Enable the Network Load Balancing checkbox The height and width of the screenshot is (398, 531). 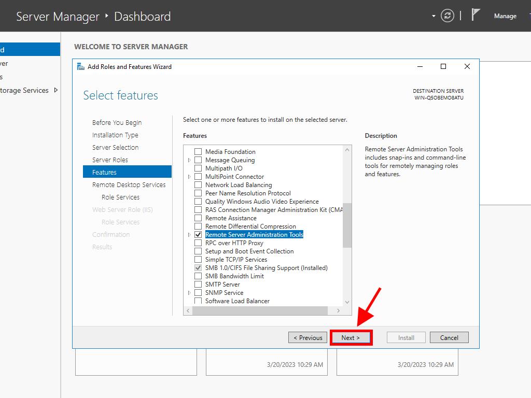click(x=198, y=185)
